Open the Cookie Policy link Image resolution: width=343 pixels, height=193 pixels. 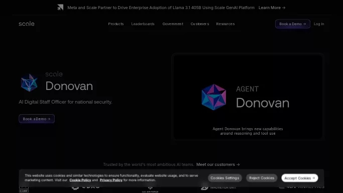pos(80,180)
